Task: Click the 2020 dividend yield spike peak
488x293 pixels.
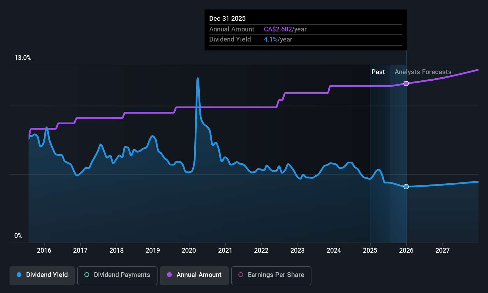Action: click(x=198, y=78)
